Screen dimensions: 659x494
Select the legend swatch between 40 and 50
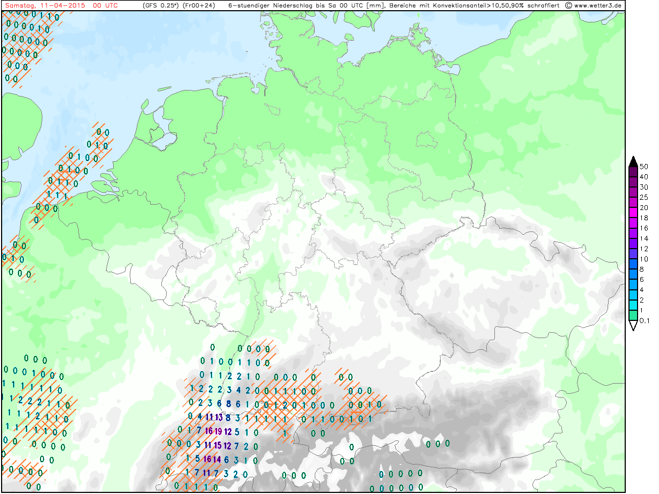click(x=633, y=171)
